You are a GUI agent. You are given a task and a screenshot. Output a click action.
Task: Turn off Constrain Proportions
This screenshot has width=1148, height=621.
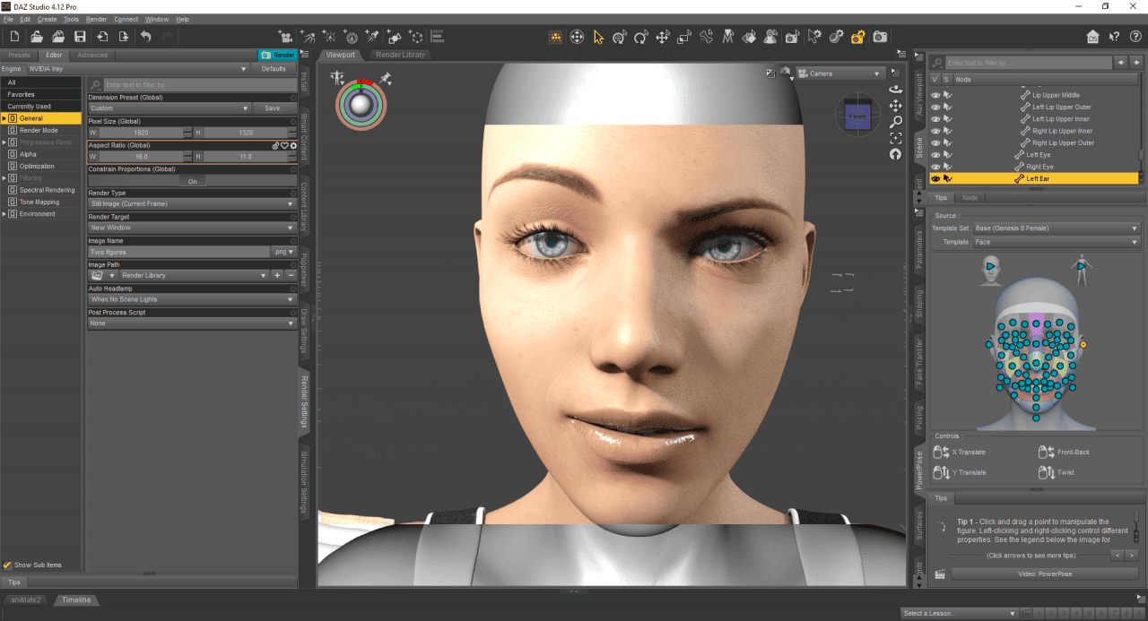[192, 182]
